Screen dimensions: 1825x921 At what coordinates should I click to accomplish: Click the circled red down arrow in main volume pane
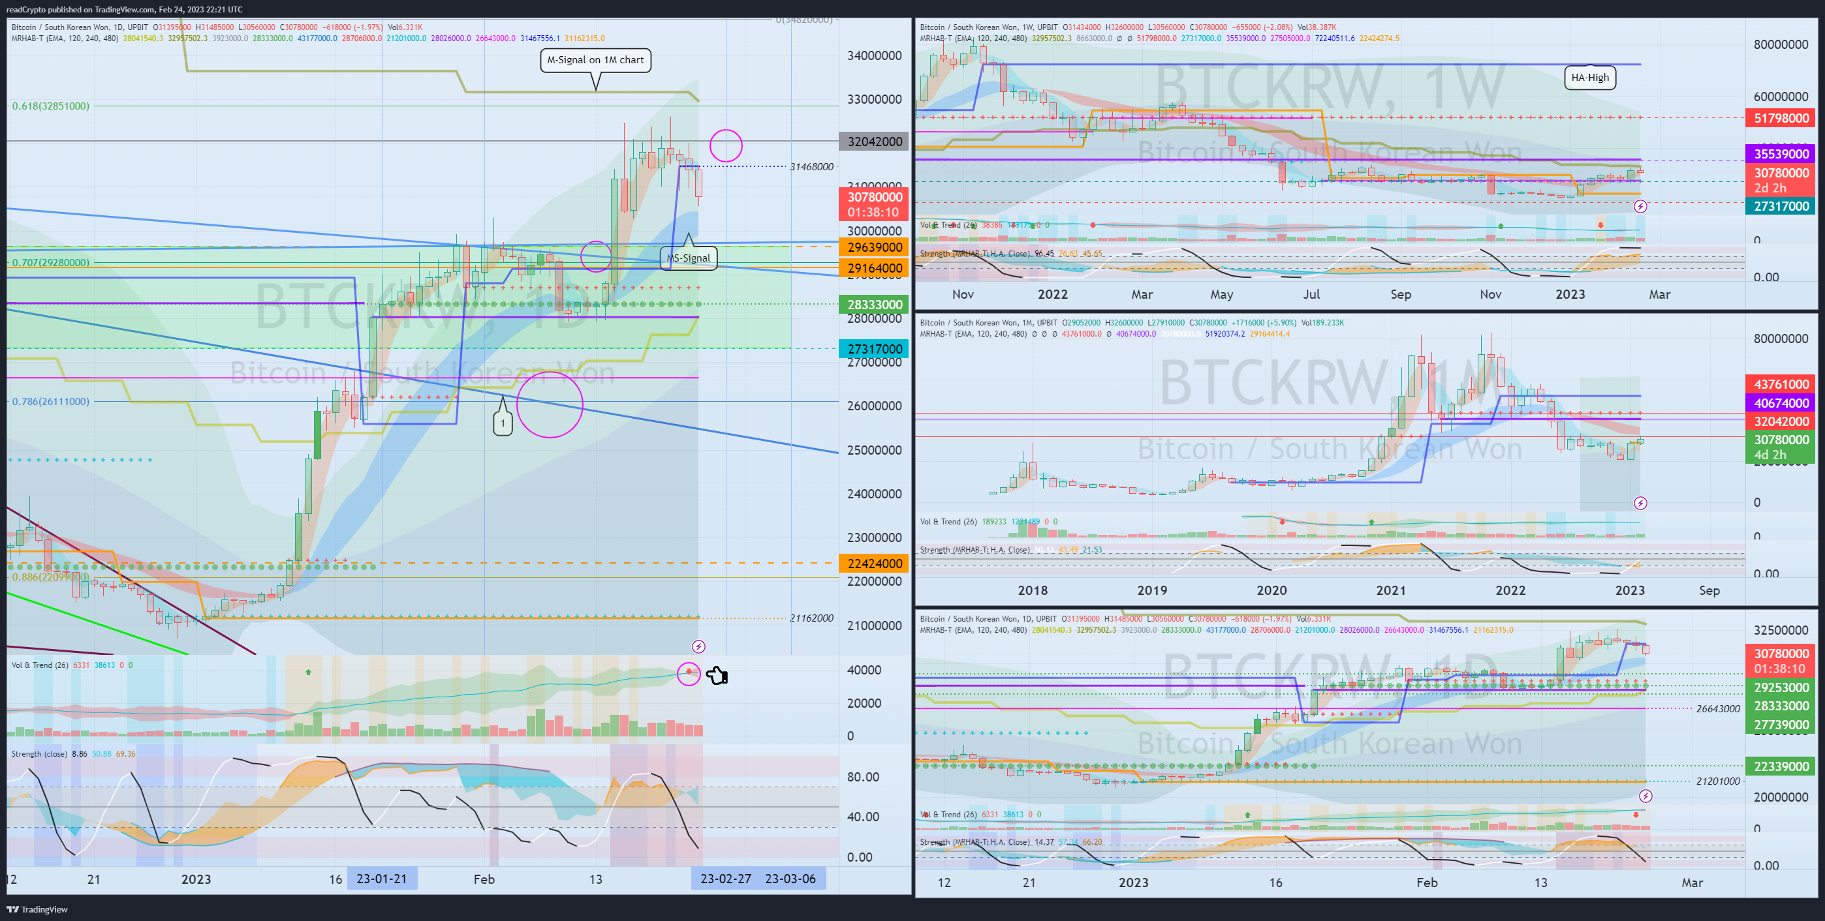pos(689,672)
